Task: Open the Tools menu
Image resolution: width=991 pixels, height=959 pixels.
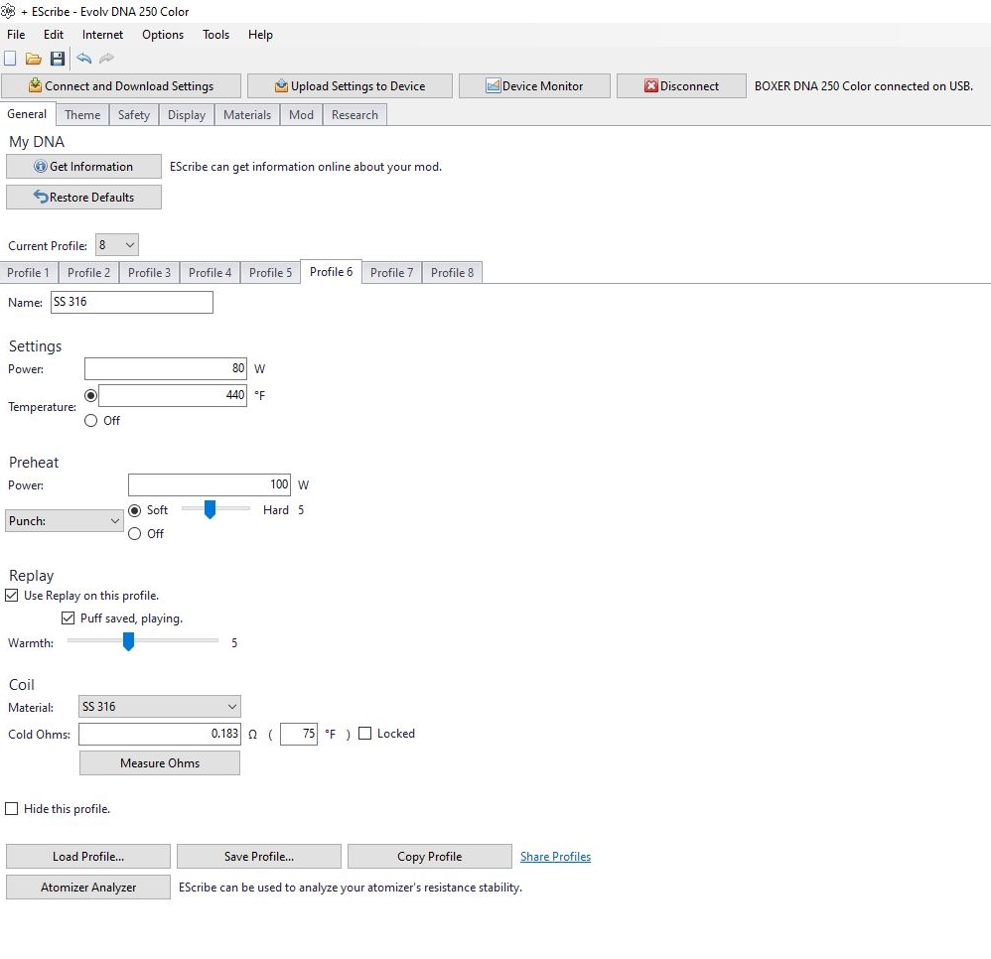Action: pos(215,35)
